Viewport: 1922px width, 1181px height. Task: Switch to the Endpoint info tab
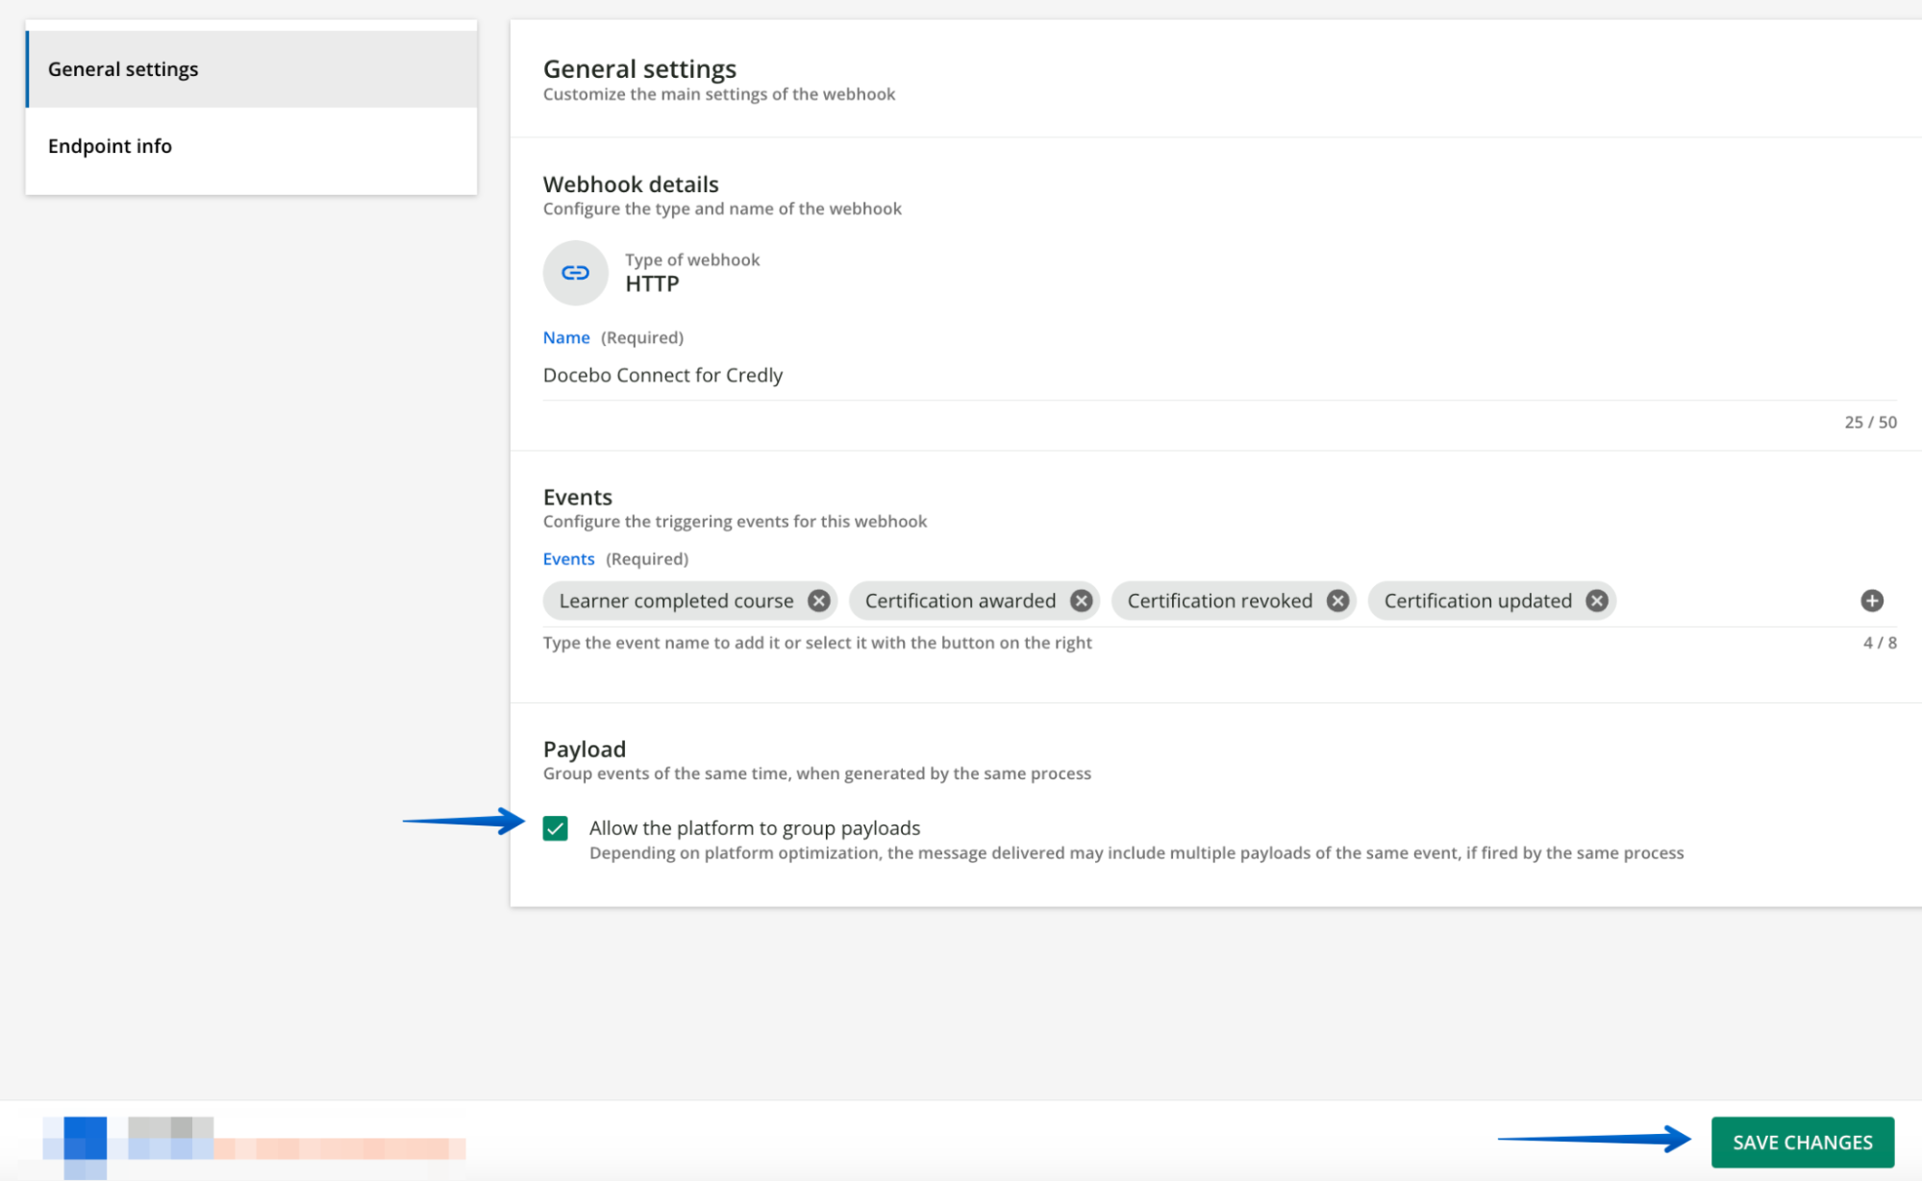(110, 145)
